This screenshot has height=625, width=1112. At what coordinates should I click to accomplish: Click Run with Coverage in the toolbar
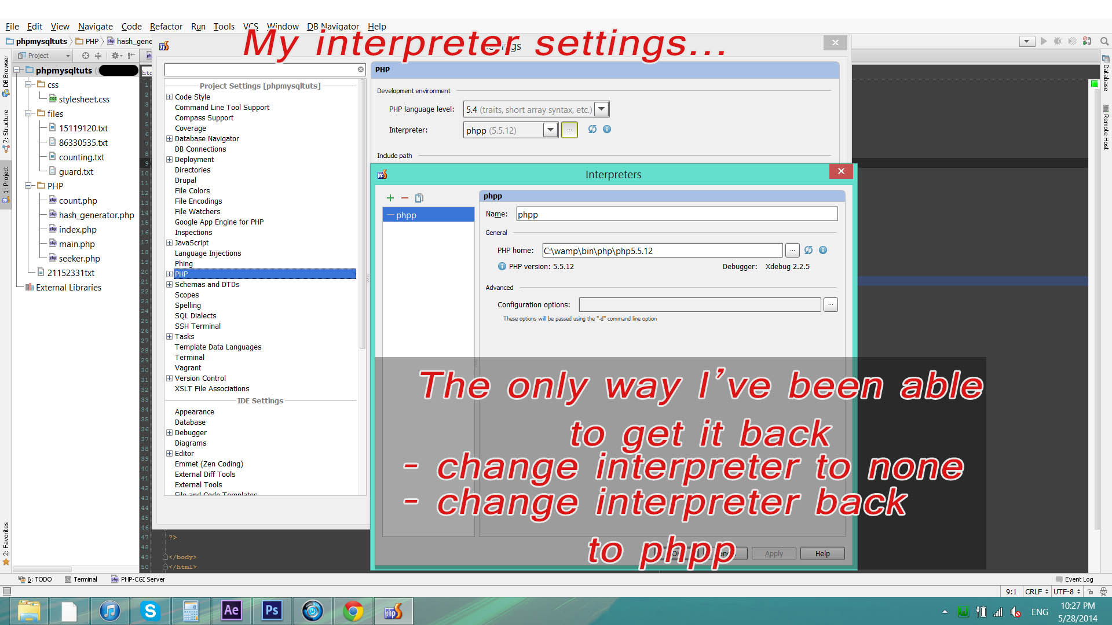[x=1073, y=41]
